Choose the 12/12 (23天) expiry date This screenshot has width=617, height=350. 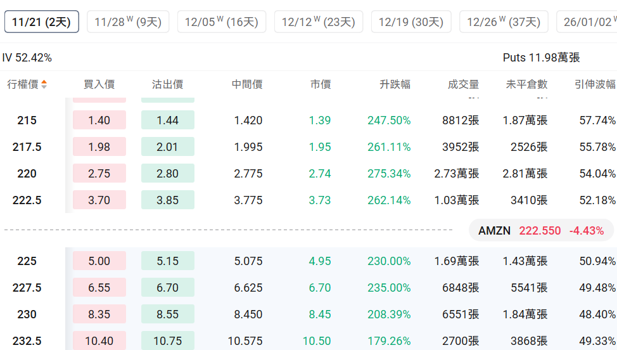coord(319,22)
